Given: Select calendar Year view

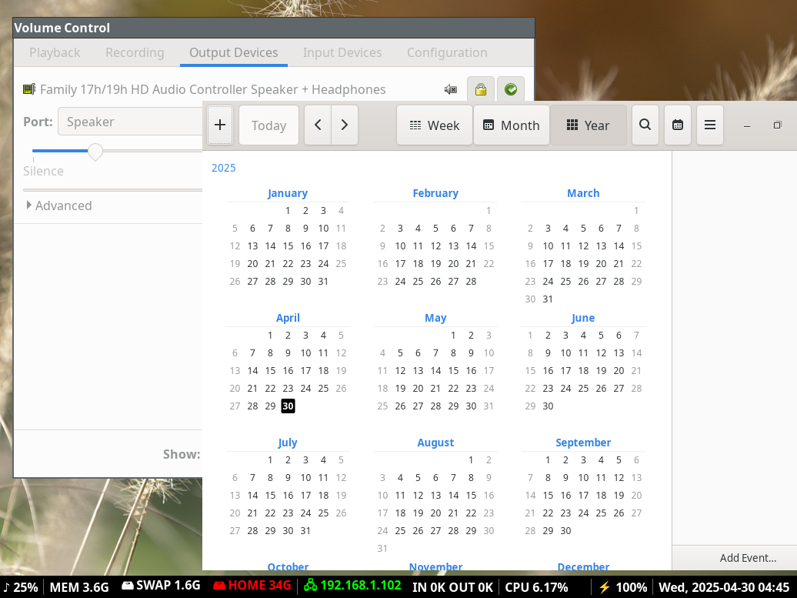Looking at the screenshot, I should pyautogui.click(x=588, y=125).
